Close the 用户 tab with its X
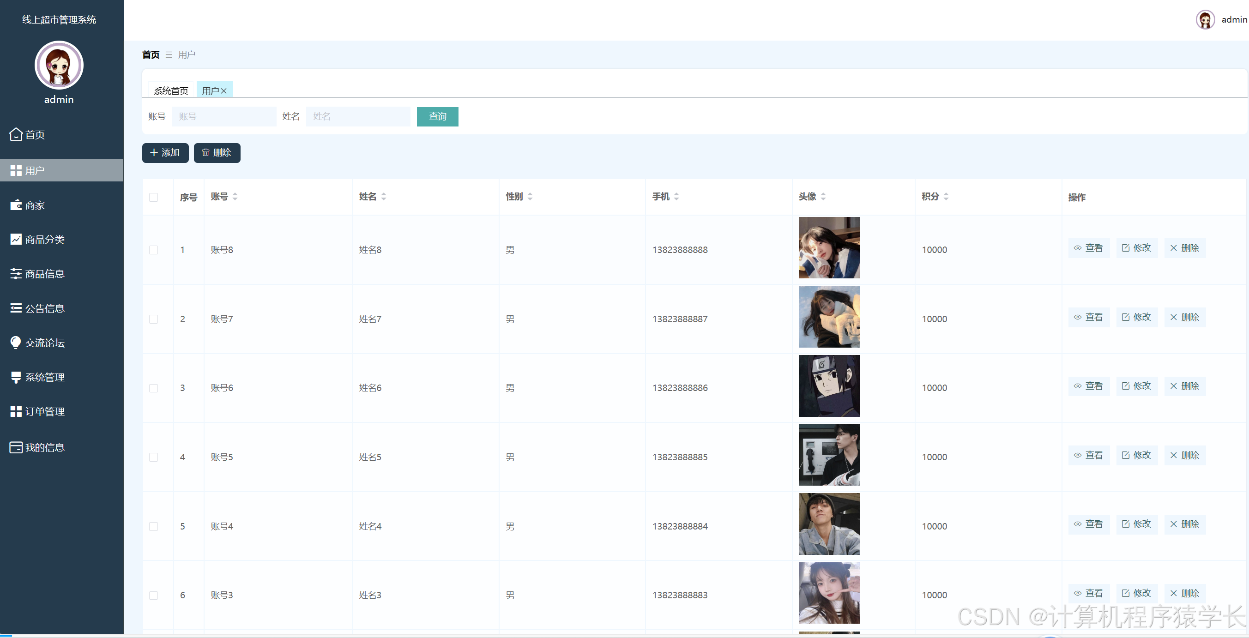The image size is (1249, 638). 224,91
